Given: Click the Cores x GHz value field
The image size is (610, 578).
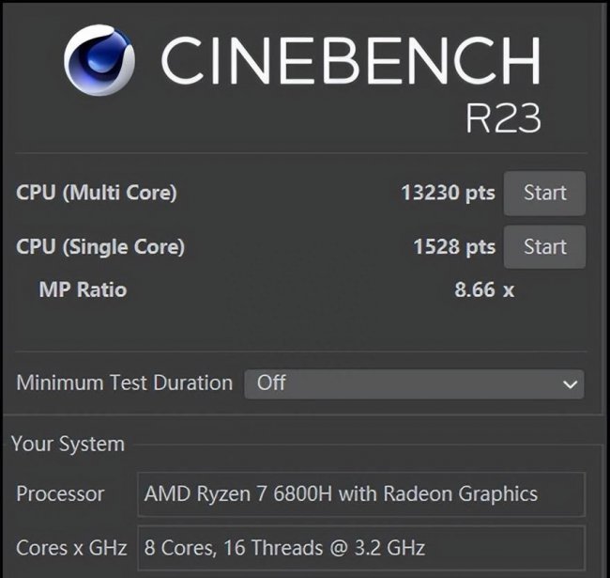Looking at the screenshot, I should coord(361,548).
